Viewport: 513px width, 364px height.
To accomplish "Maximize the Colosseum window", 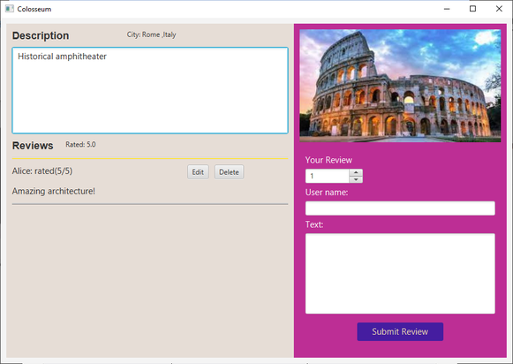I will click(x=472, y=9).
